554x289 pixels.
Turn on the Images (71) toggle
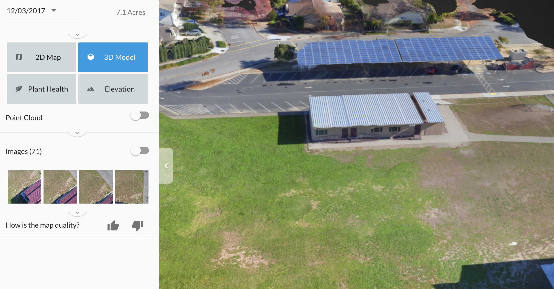[140, 151]
